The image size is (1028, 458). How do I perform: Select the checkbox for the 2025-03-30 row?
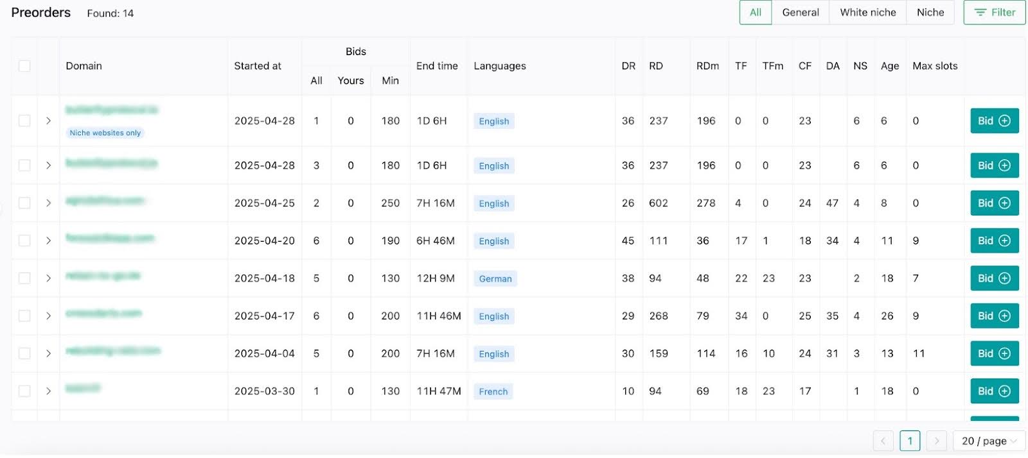pos(24,391)
